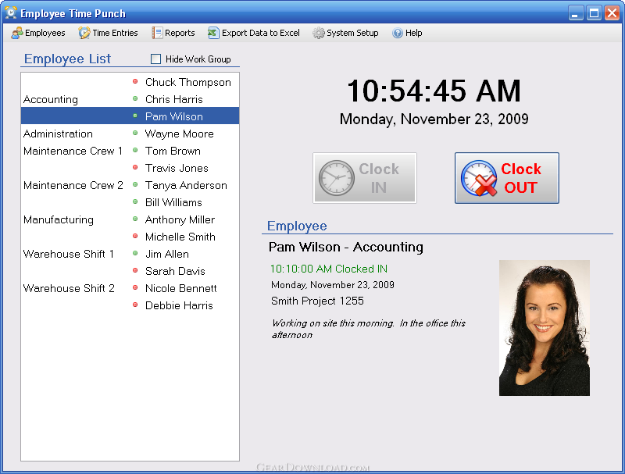Click the Maintenance Crew 1 group label
The image size is (625, 474).
coord(73,151)
